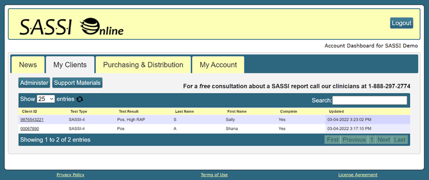This screenshot has height=180, width=429.
Task: Select the timestamp '03-04-2022 3:17:10 PM'
Action: [349, 128]
